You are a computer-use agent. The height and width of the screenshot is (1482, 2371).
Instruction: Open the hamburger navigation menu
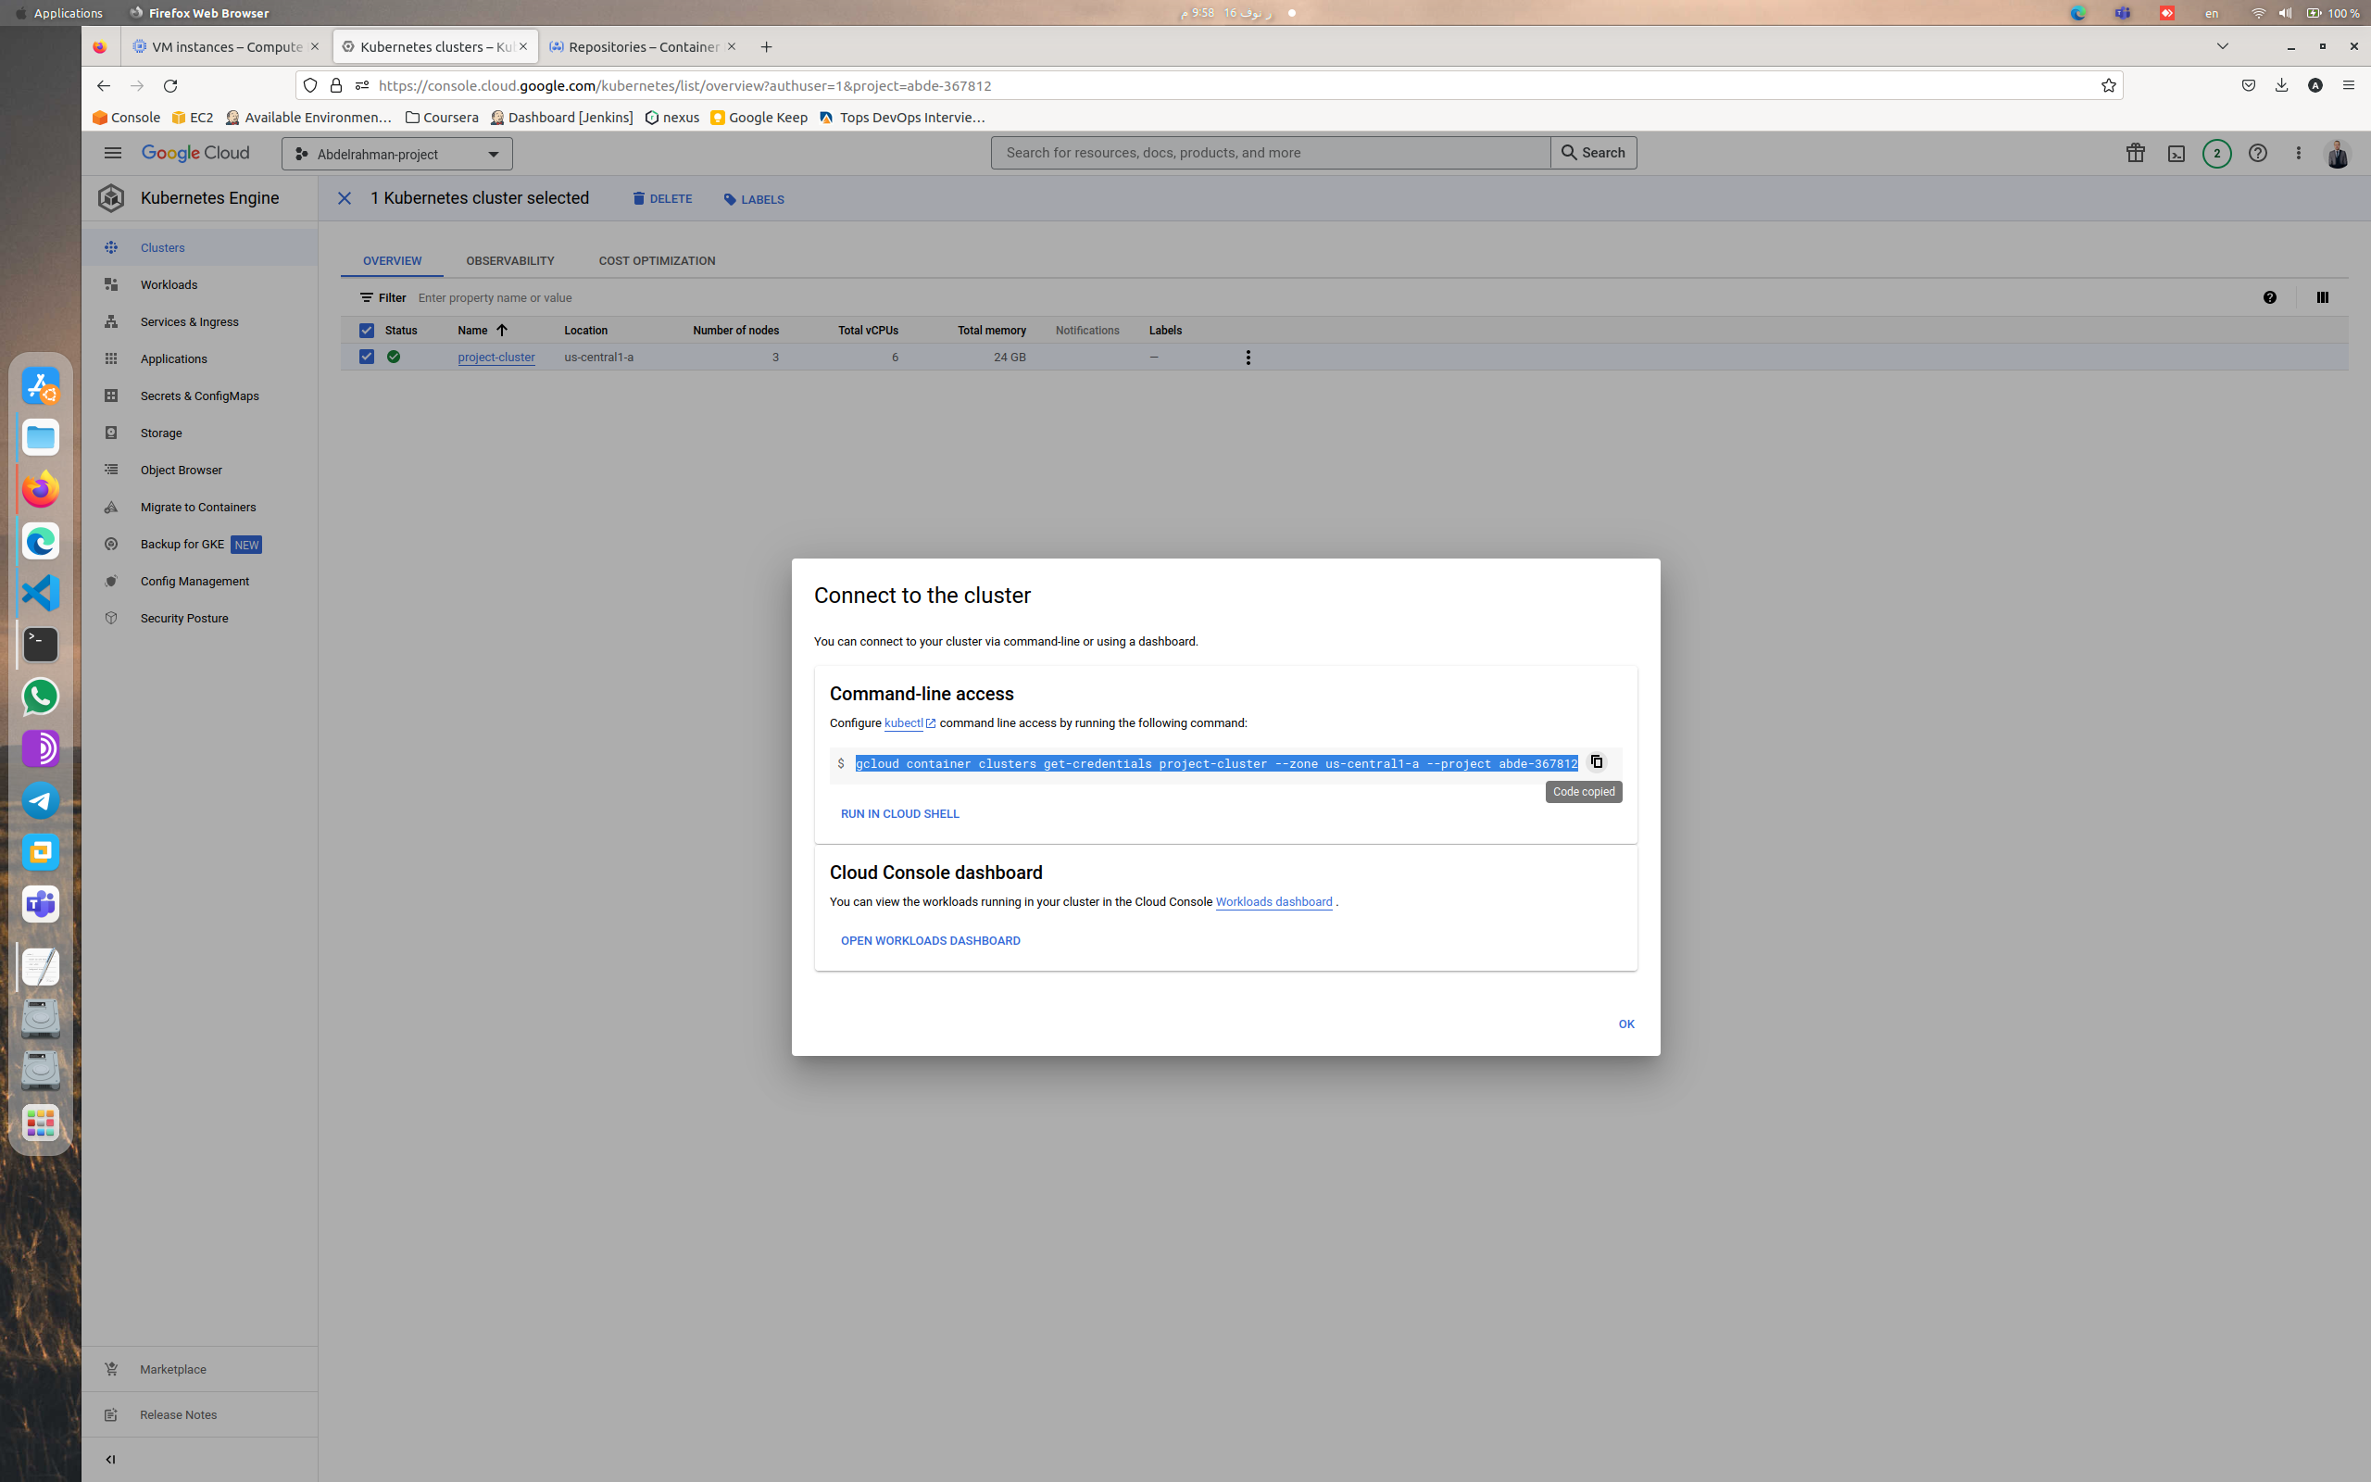(113, 153)
